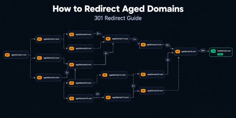
Task: Click the 301 badge on ageddomain11.com
Action: click(x=108, y=39)
